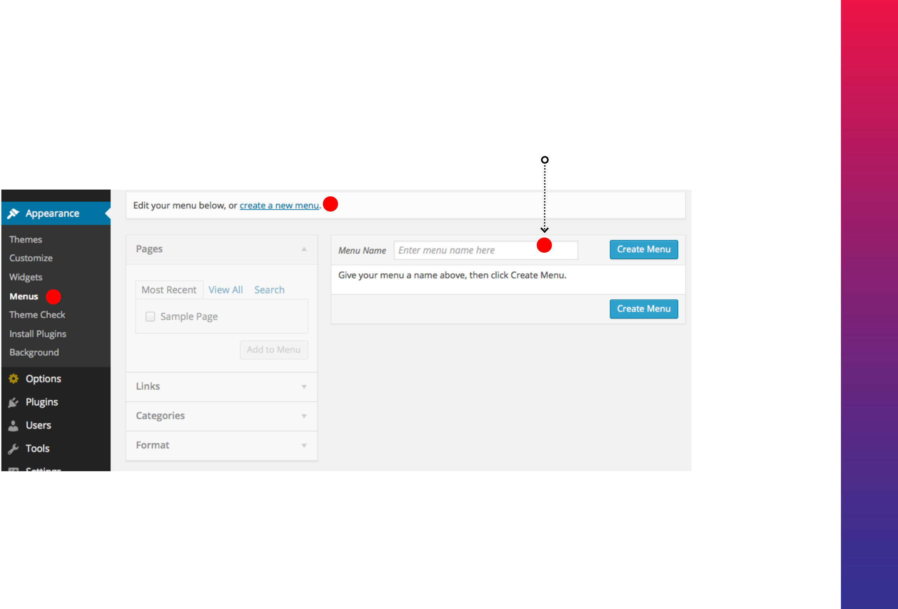Switch to the View All tab
This screenshot has height=609, width=898.
pos(226,290)
